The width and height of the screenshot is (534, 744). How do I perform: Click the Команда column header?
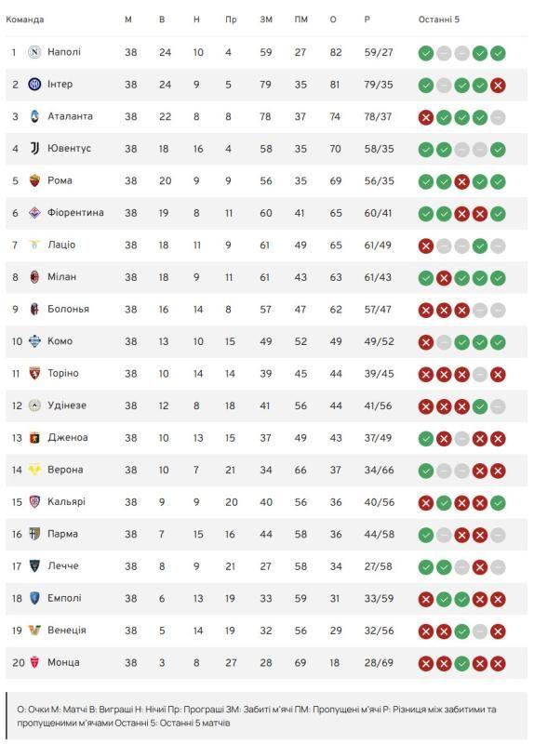click(25, 20)
